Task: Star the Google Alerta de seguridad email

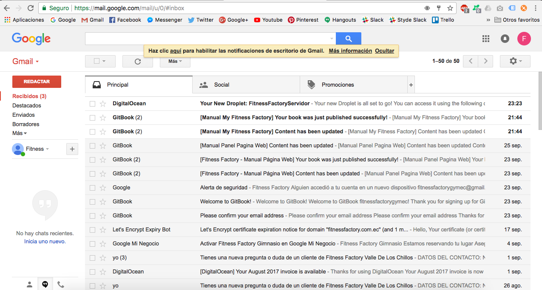Action: pos(102,188)
